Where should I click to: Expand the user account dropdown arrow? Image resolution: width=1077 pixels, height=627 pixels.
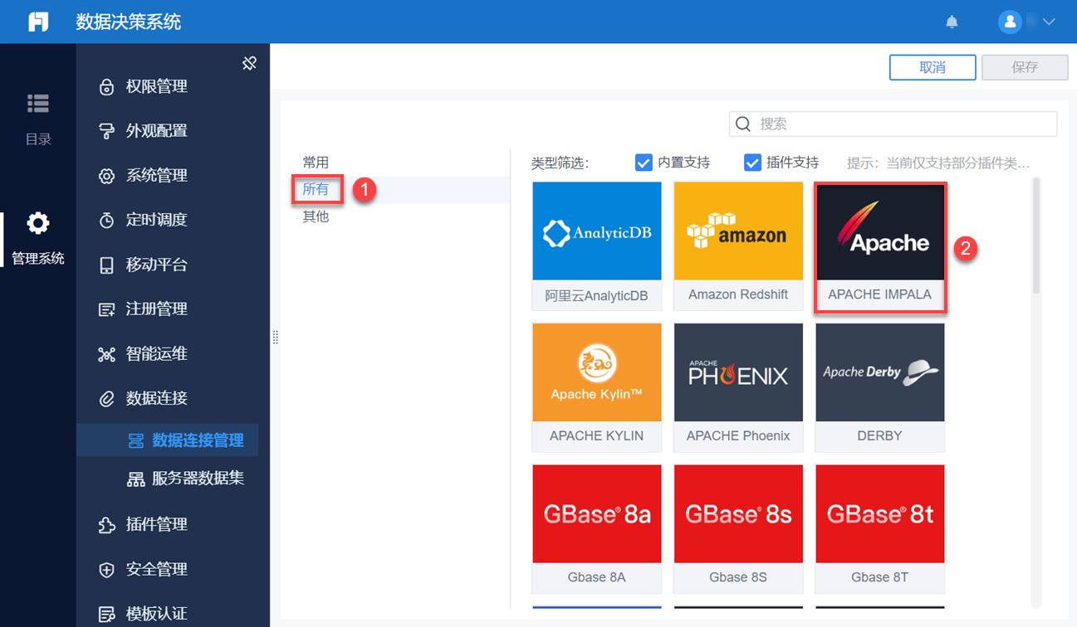tap(1048, 22)
